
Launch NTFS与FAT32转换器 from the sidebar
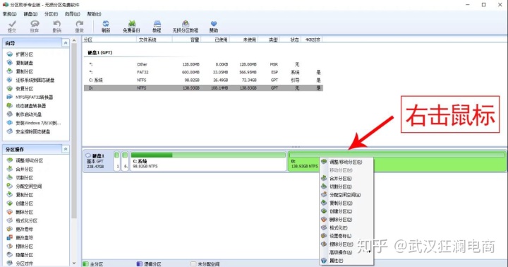tap(30, 97)
